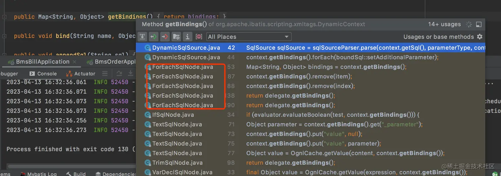Select the TrimSqlNode.java usage row
Image resolution: width=501 pixels, height=176 pixels.
pos(311,163)
